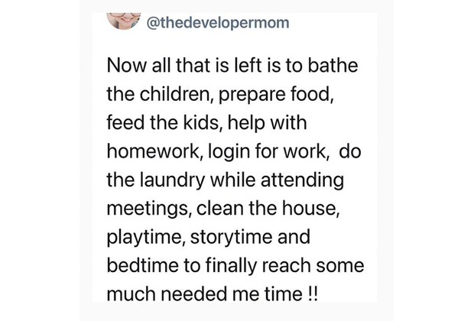This screenshot has height=321, width=474.
Task: Click the opening word "Now" in tweet
Action: [x=122, y=64]
